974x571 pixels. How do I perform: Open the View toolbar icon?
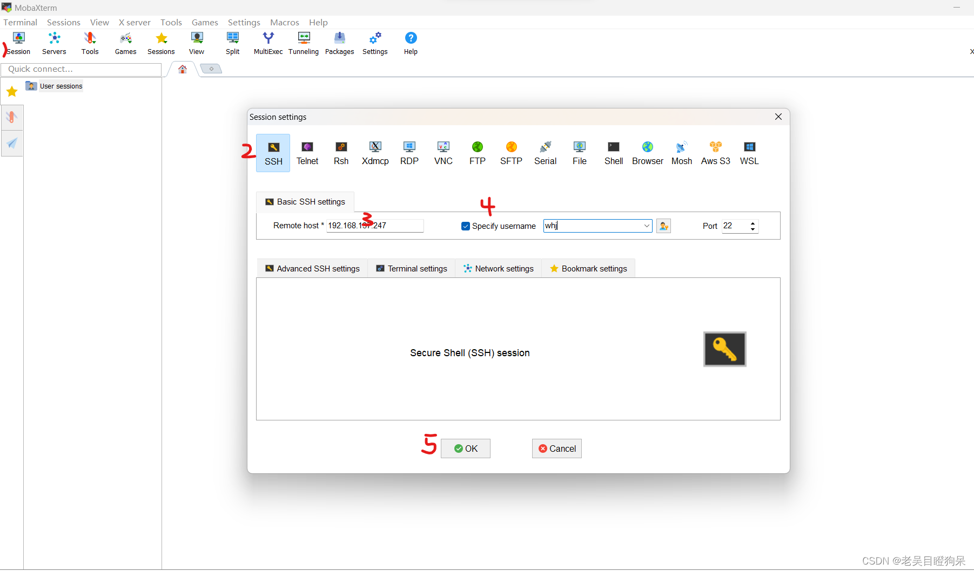(x=197, y=44)
